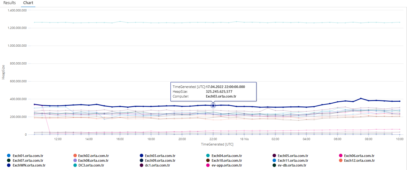Click the 12:00 label on time axis
The width and height of the screenshot is (407, 170).
[58, 139]
